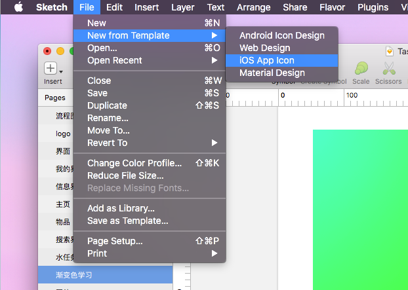Open the Plugins menu
Screen dimensions: 408x290
coord(373,7)
